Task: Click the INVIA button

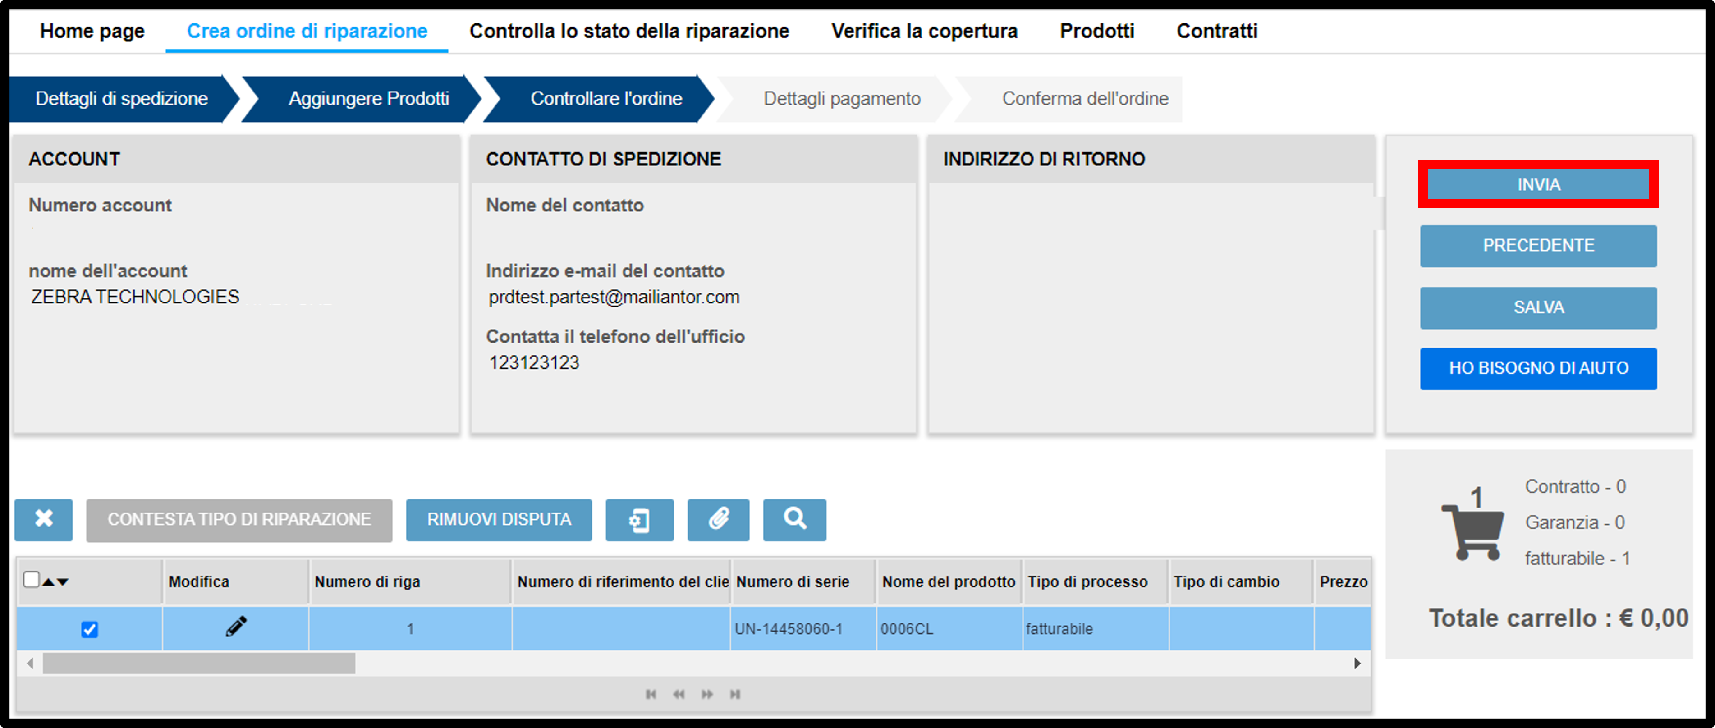Action: tap(1538, 184)
